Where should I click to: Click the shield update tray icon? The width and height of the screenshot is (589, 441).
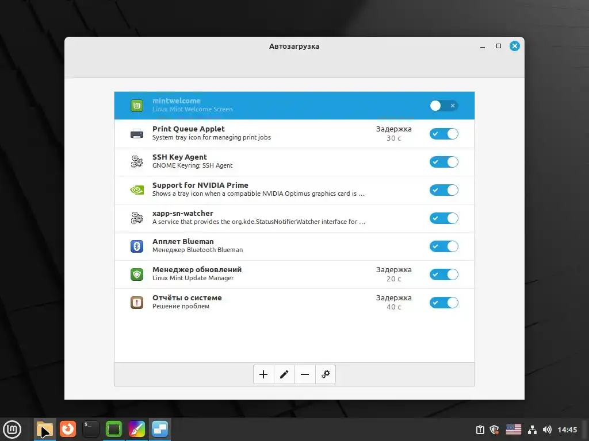(x=494, y=430)
